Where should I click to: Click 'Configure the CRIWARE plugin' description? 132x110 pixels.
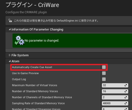point(26,12)
